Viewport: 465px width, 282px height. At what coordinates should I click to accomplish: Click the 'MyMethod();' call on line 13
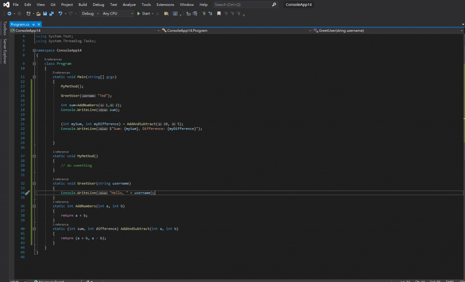pos(72,86)
